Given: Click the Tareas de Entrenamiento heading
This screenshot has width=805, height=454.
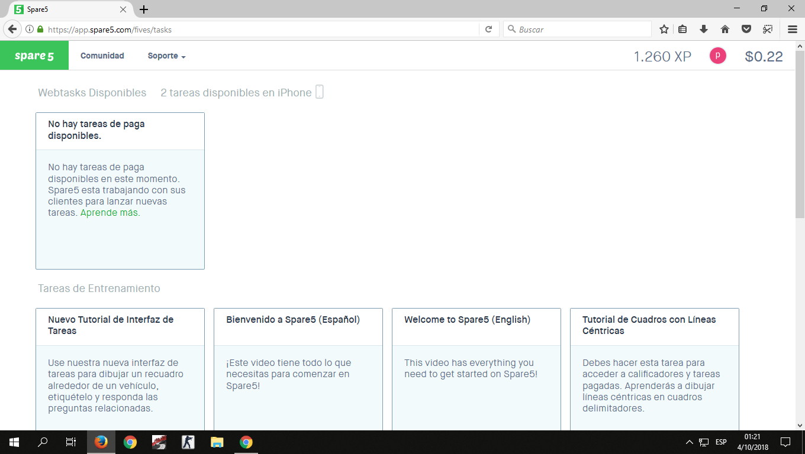Looking at the screenshot, I should pyautogui.click(x=99, y=288).
